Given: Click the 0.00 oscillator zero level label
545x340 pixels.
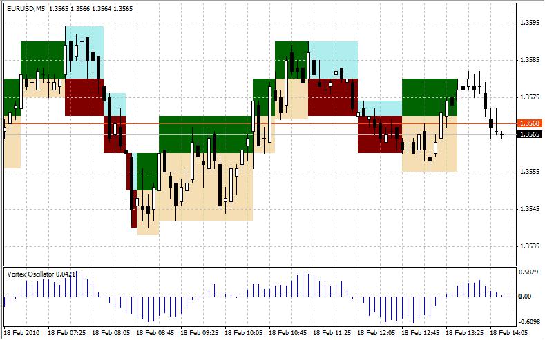Looking at the screenshot, I should (x=525, y=297).
